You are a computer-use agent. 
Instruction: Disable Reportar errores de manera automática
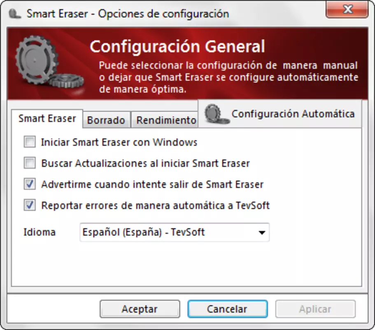click(x=30, y=205)
